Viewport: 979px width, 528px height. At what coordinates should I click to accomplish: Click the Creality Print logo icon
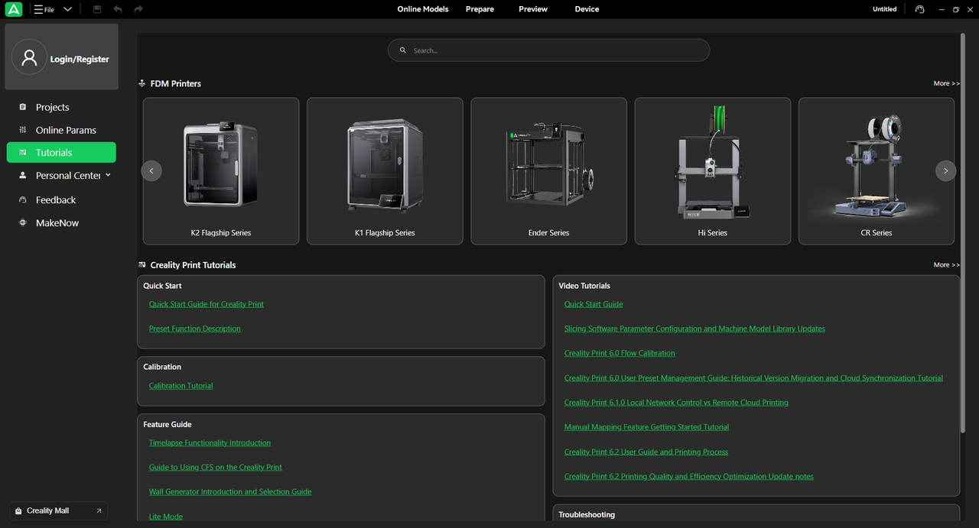[13, 9]
